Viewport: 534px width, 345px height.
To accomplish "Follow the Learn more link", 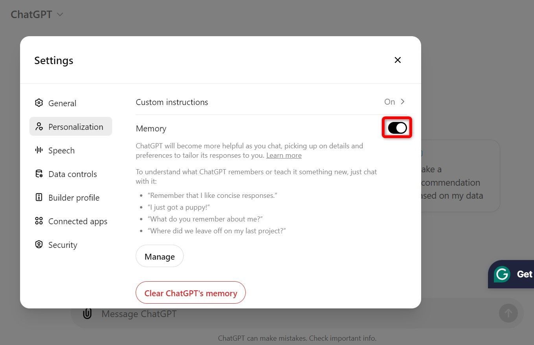I will 284,155.
